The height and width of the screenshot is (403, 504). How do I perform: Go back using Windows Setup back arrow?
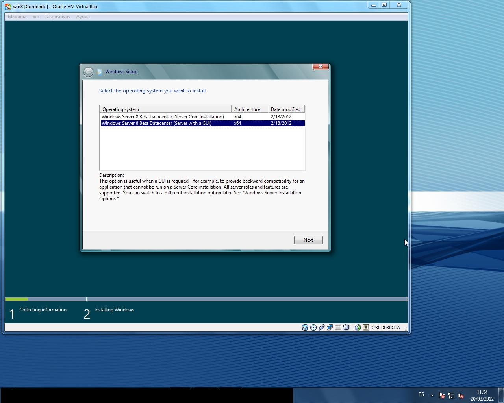(x=88, y=72)
